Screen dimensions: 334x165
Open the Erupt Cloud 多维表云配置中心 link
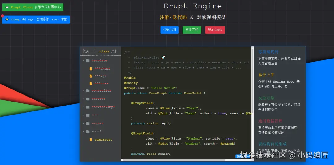tap(33, 7)
